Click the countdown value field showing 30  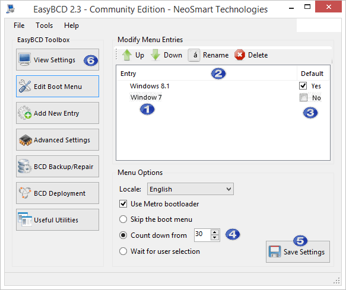(202, 235)
